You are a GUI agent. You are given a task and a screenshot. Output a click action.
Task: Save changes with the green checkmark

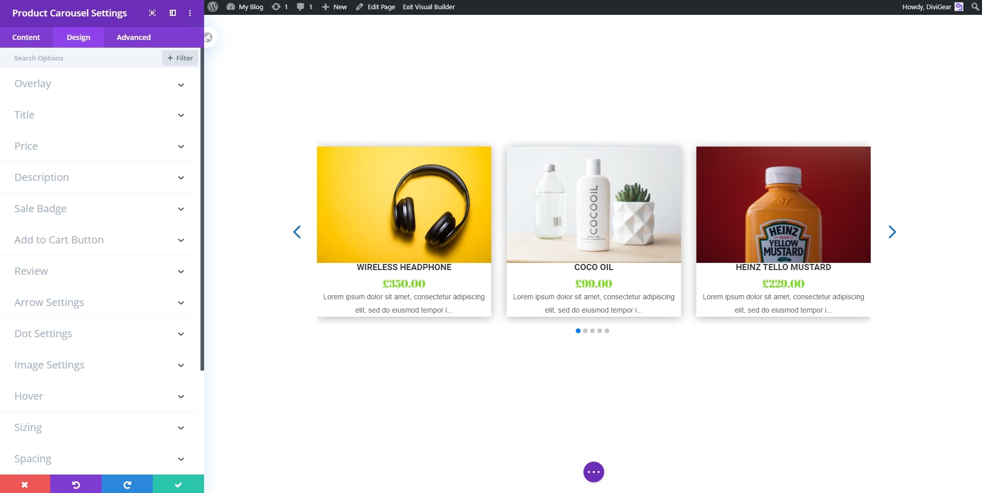point(178,484)
